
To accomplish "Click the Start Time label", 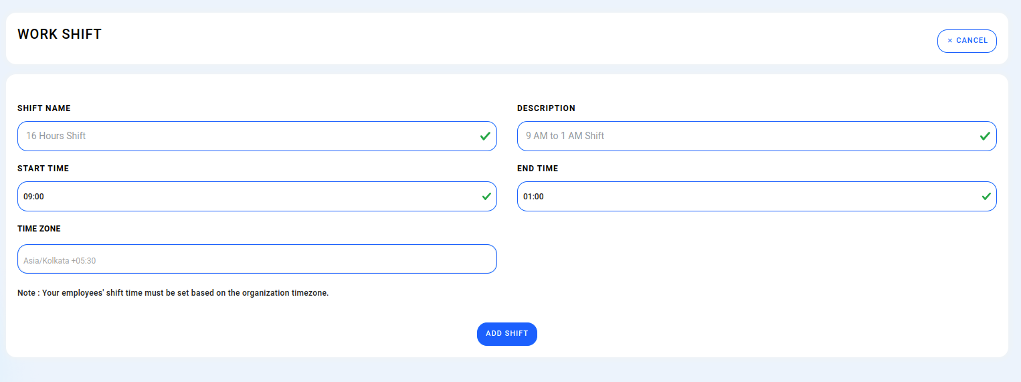I will pos(43,169).
